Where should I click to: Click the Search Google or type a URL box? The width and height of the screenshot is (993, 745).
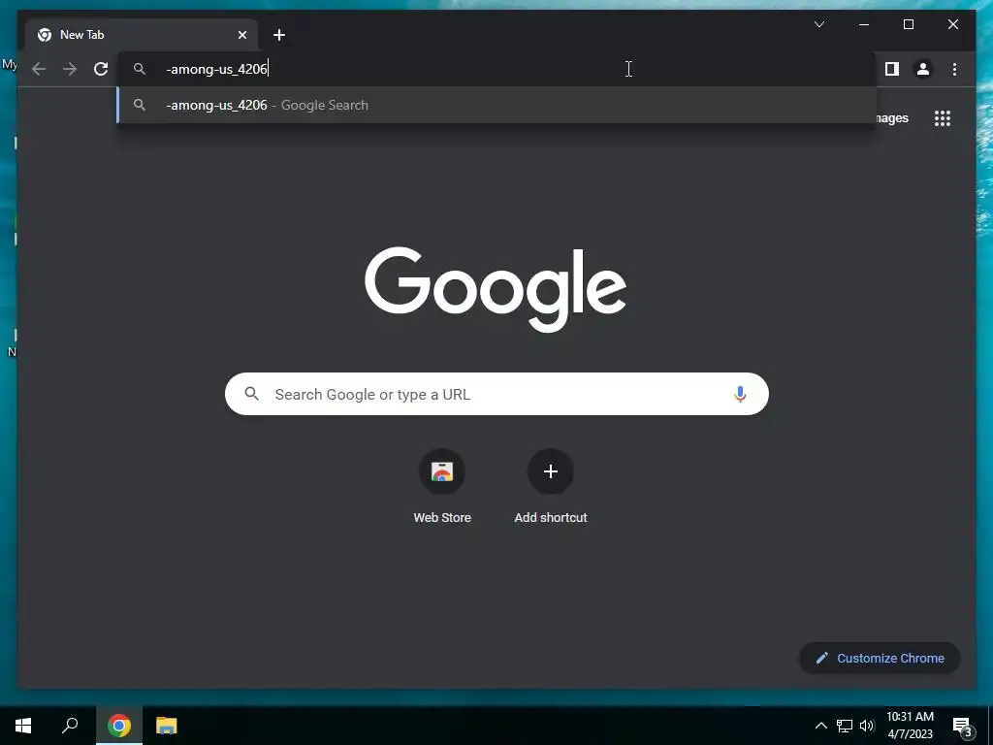coord(497,394)
